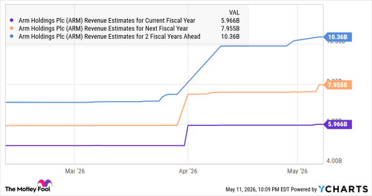The height and width of the screenshot is (196, 372).
Task: Click the orange Next Fiscal Year legend dot
Action: 12,29
